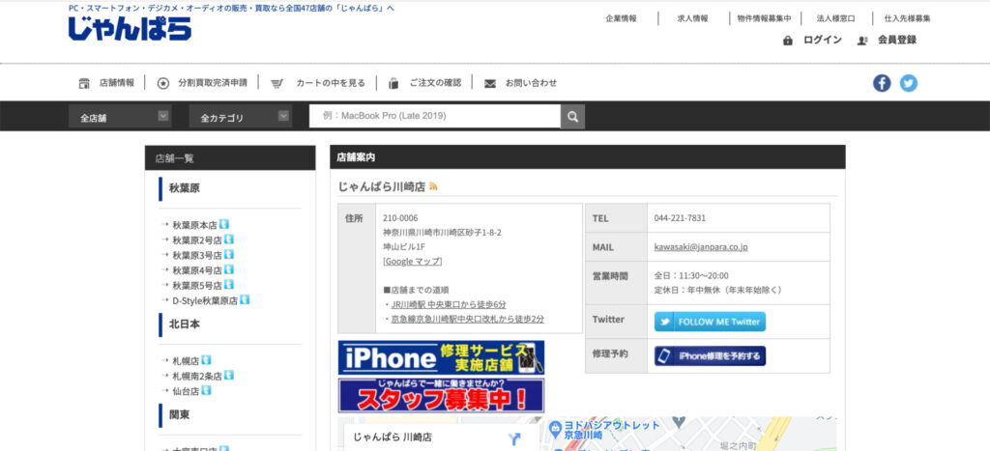The image size is (990, 451).
Task: Open ご注文の確認 navigation item
Action: tap(435, 83)
